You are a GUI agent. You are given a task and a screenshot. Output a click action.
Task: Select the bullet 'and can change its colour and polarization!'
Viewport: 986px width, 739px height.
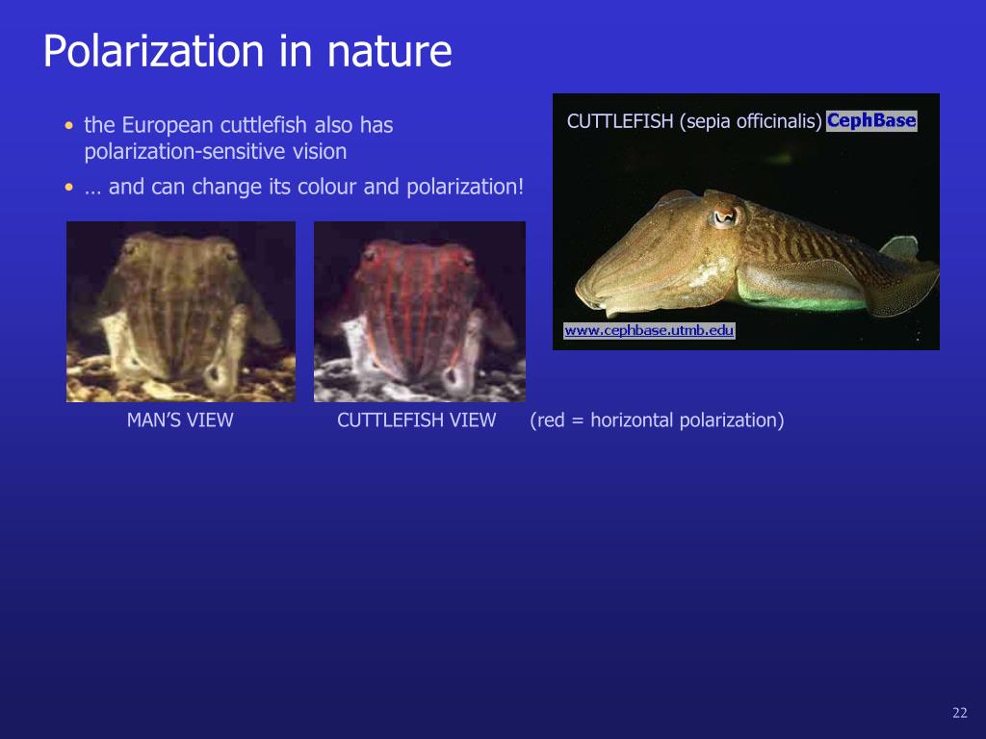point(303,187)
